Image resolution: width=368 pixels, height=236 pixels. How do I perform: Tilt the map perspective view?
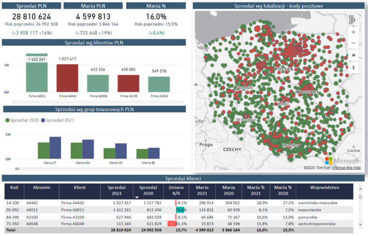pos(353,55)
